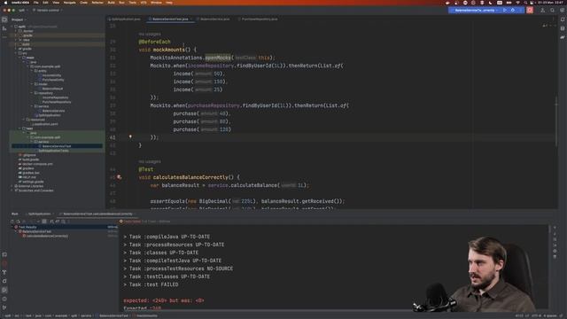This screenshot has width=567, height=319.
Task: Open the Project tool window folder icon
Action: [4, 19]
